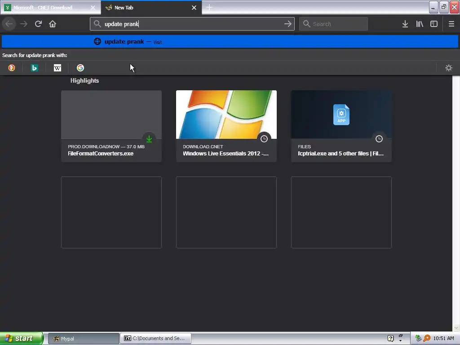Open the downloads panel

405,24
